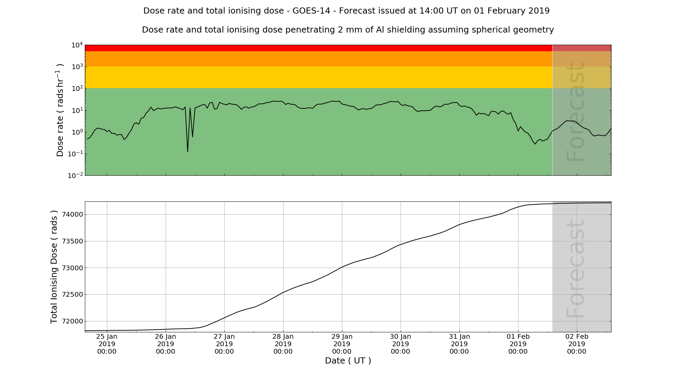Click the 01 Feb 2019 date label
This screenshot has height=373, width=679.
(x=518, y=344)
